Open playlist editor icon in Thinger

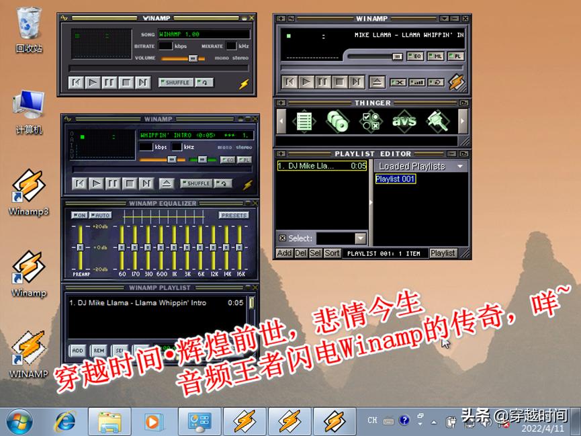304,121
